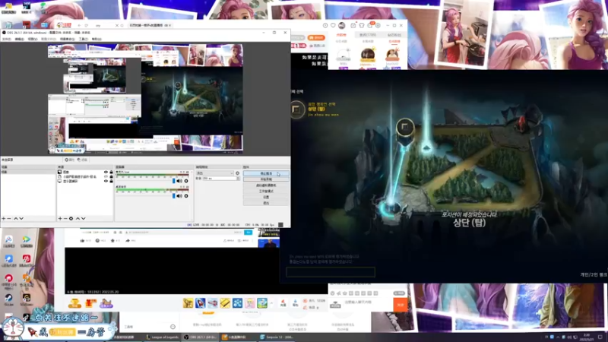Screen dimensions: 608x342
Task: Open transition properties gear in OBS
Action: [237, 173]
